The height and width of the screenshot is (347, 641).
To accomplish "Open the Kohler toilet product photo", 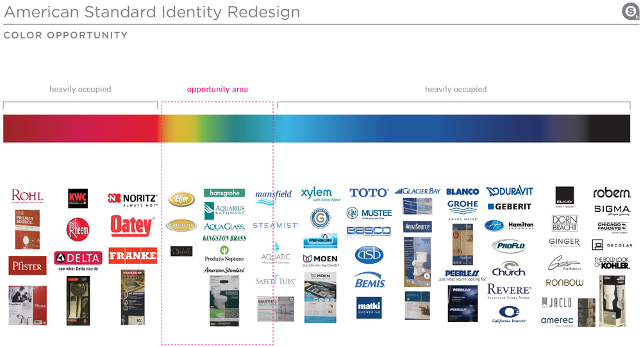I will [612, 301].
